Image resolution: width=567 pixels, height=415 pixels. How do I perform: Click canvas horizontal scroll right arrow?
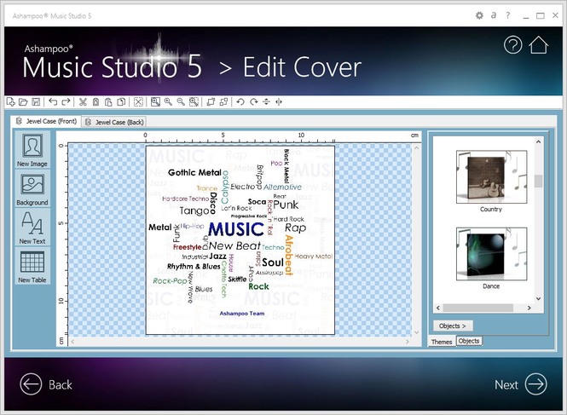tap(408, 341)
